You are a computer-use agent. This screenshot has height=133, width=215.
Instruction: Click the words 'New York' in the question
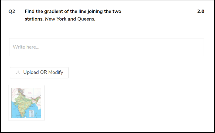[x=56, y=19]
